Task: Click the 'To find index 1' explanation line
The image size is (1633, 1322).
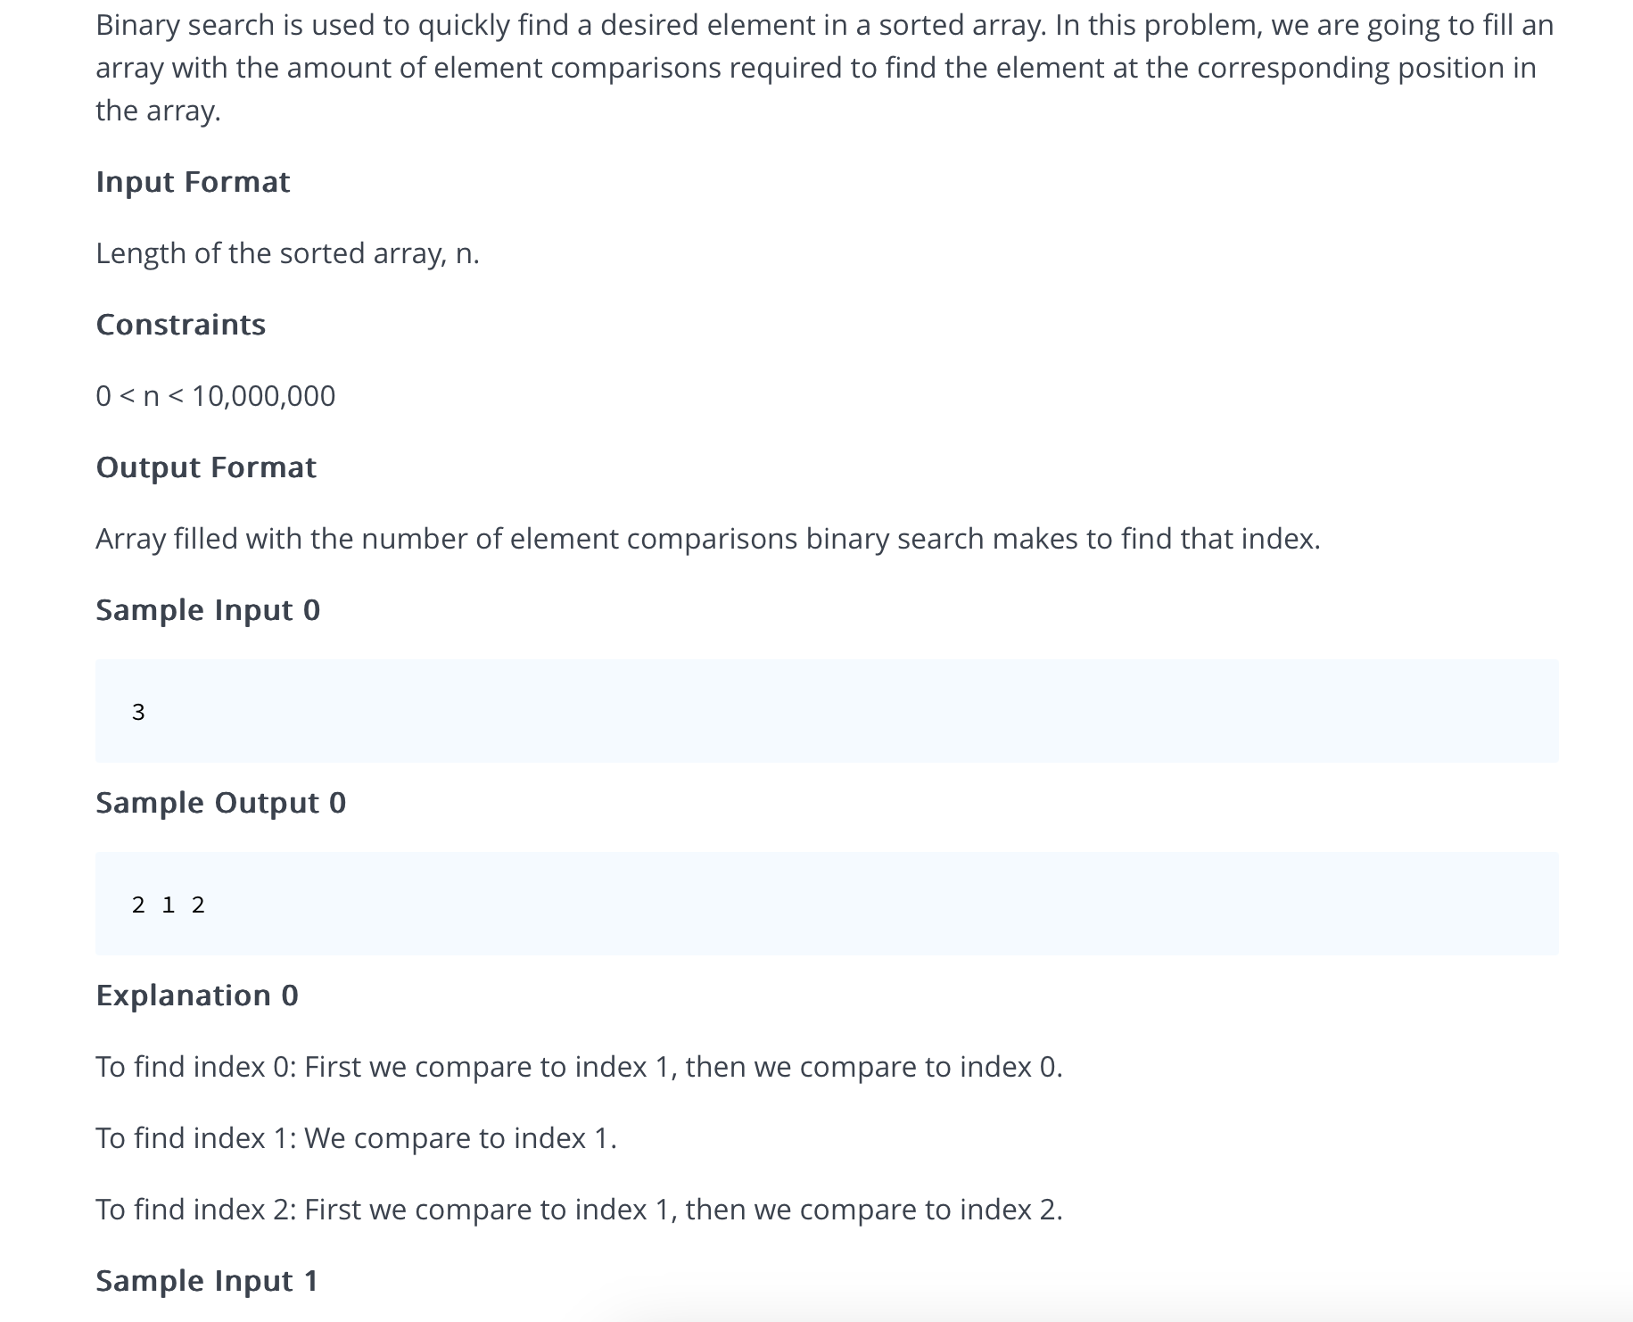Action: click(356, 1138)
